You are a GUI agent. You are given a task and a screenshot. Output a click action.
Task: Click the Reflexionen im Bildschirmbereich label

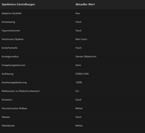(21, 91)
